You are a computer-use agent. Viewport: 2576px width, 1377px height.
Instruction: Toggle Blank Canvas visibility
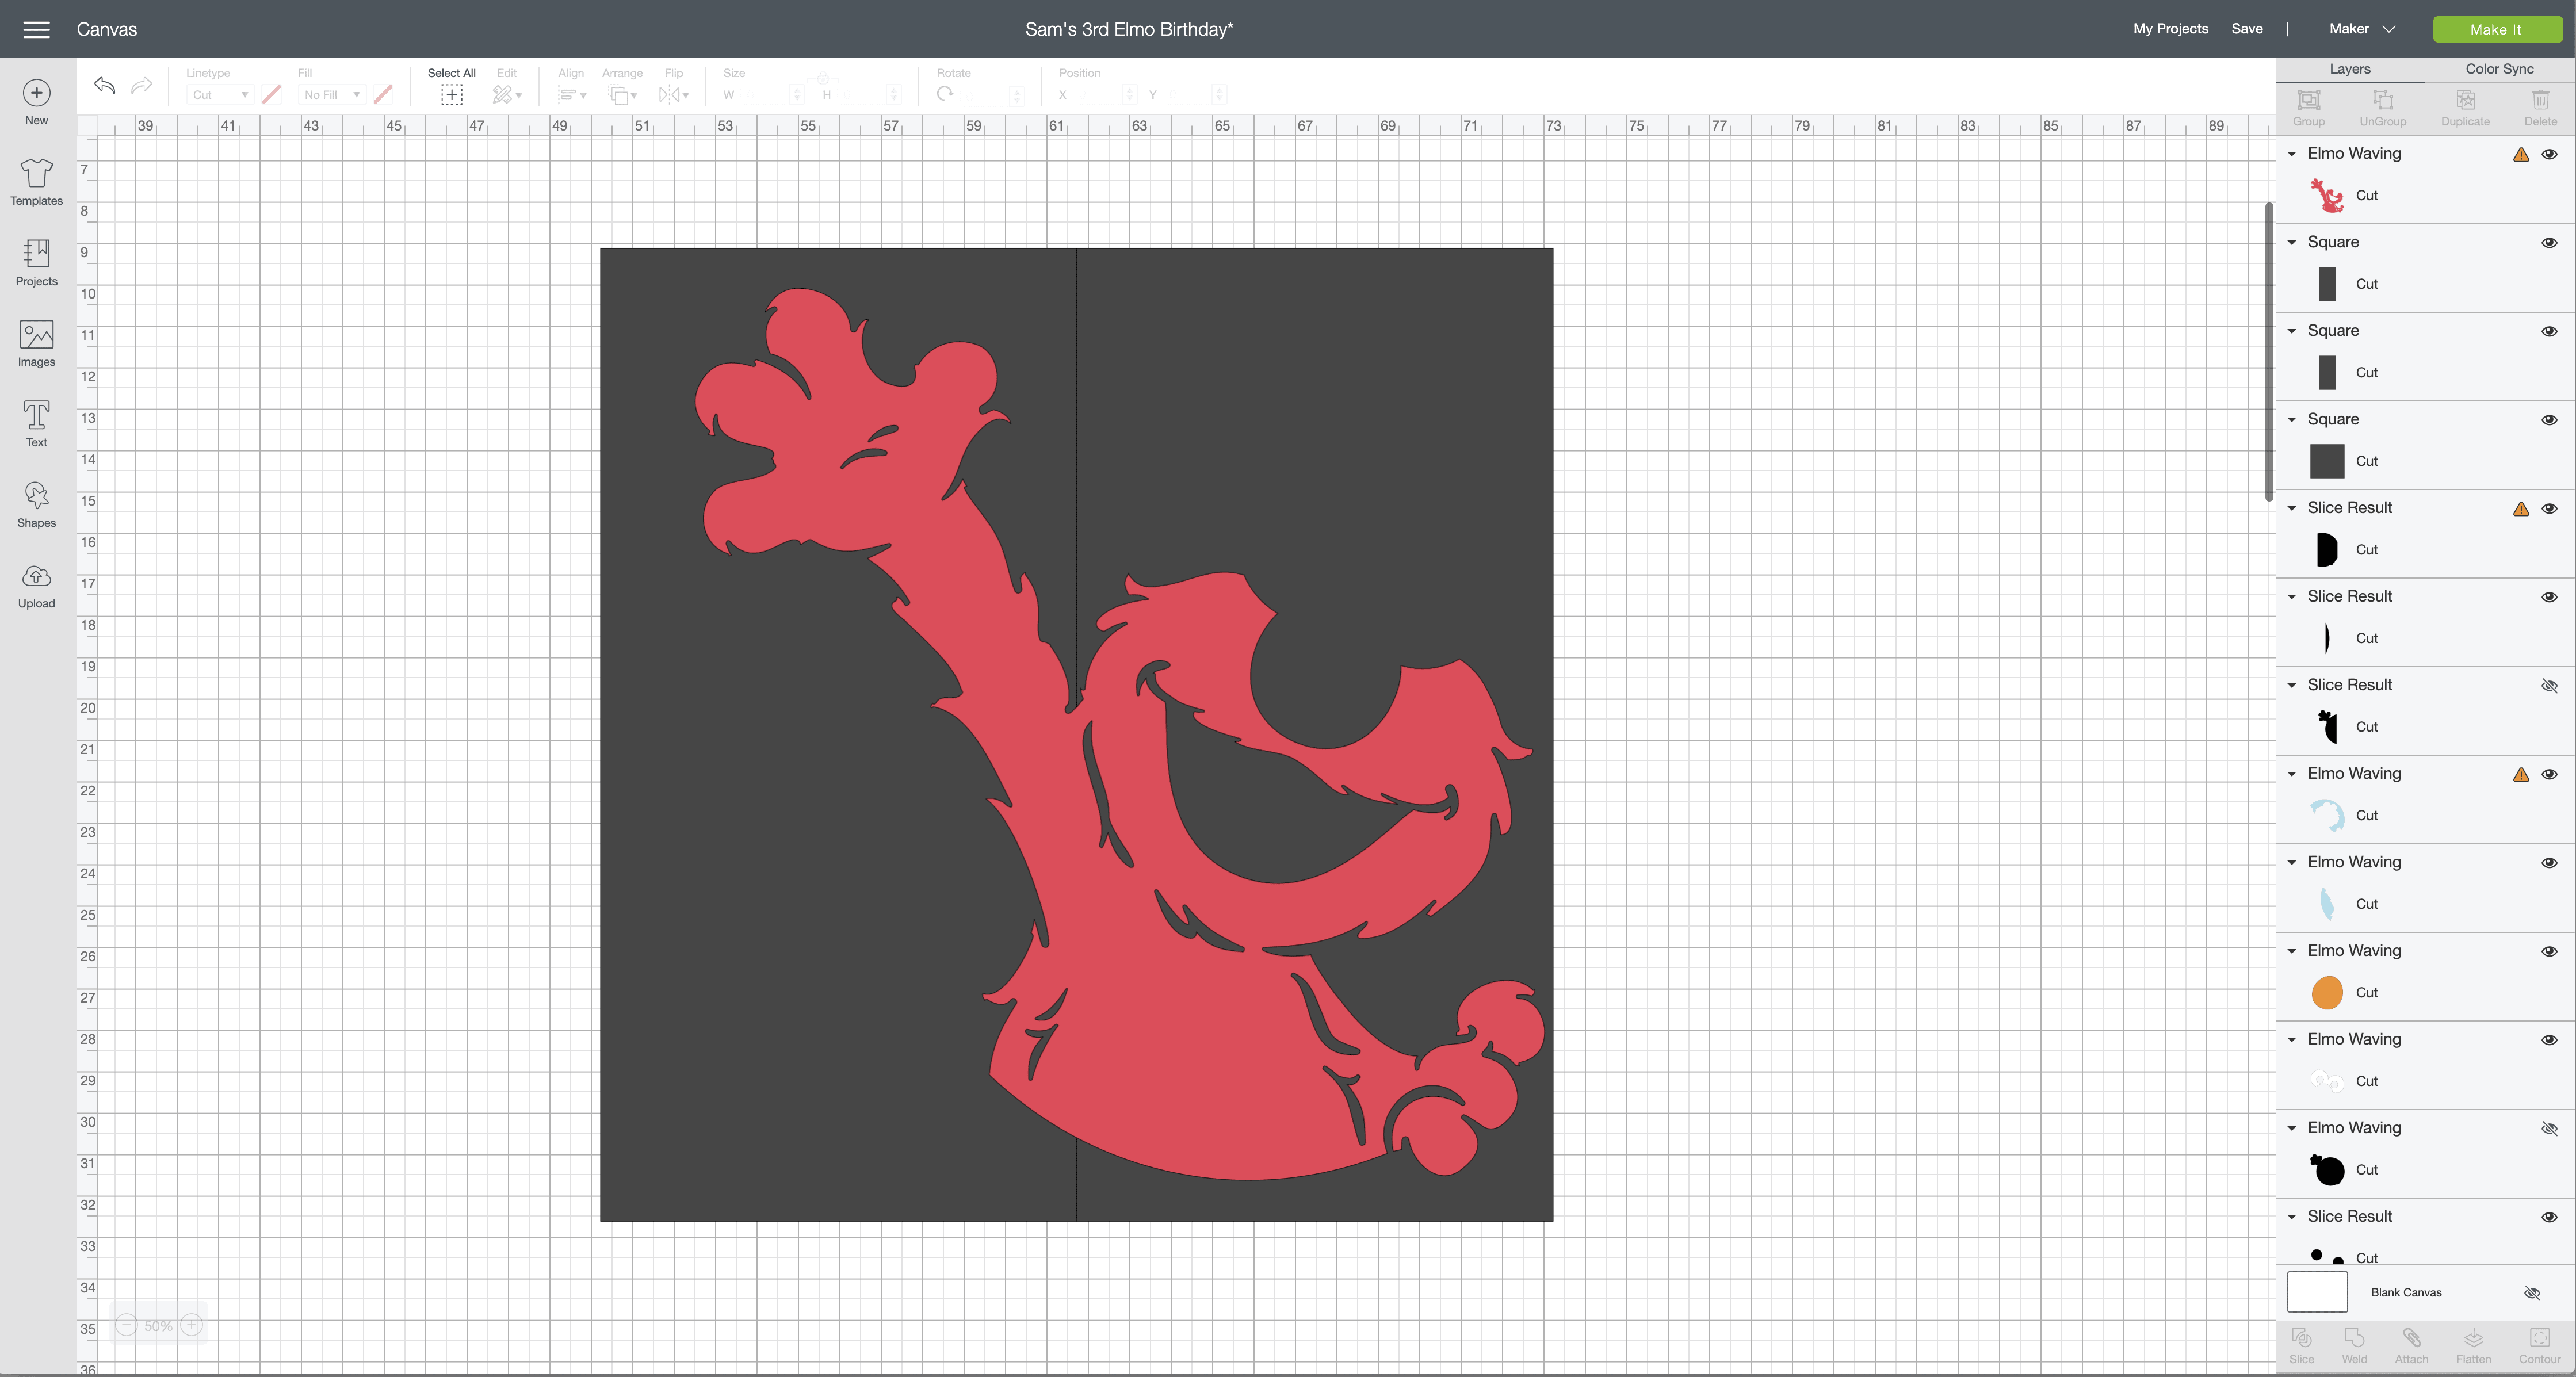[2532, 1293]
